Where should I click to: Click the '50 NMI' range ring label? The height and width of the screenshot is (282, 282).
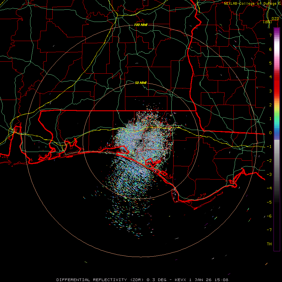[141, 83]
